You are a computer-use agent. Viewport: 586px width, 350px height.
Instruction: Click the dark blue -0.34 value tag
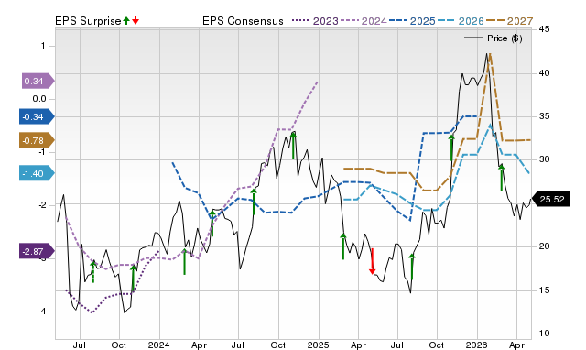click(x=37, y=116)
